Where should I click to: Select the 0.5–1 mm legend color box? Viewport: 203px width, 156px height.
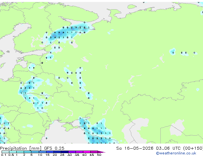(x=13, y=152)
